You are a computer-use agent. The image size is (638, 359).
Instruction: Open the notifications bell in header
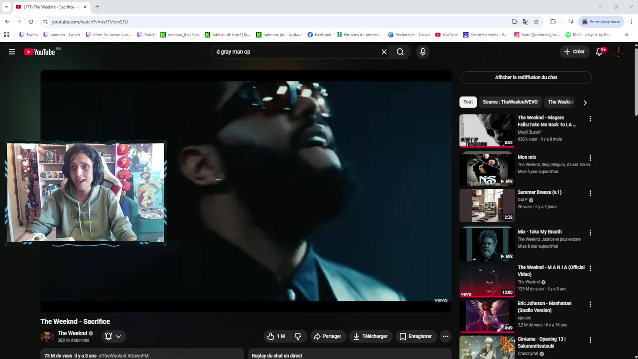click(x=600, y=52)
